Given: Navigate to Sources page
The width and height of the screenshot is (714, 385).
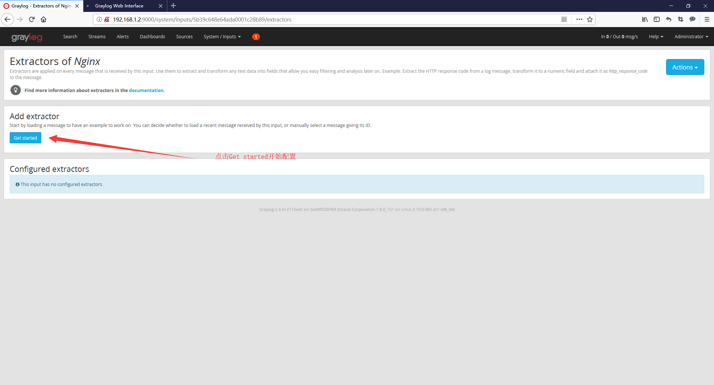Looking at the screenshot, I should tap(184, 37).
